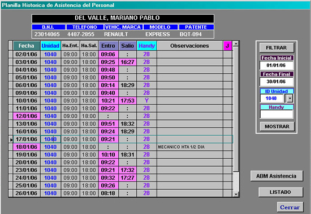This screenshot has width=311, height=214.
Task: Click the Entro cell 10:21 on 10/01/06
Action: click(109, 101)
